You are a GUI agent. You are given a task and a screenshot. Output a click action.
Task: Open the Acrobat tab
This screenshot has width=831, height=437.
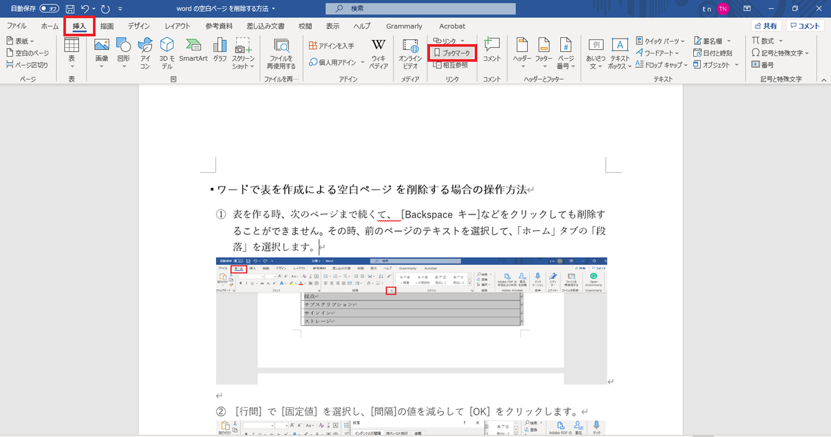[451, 26]
